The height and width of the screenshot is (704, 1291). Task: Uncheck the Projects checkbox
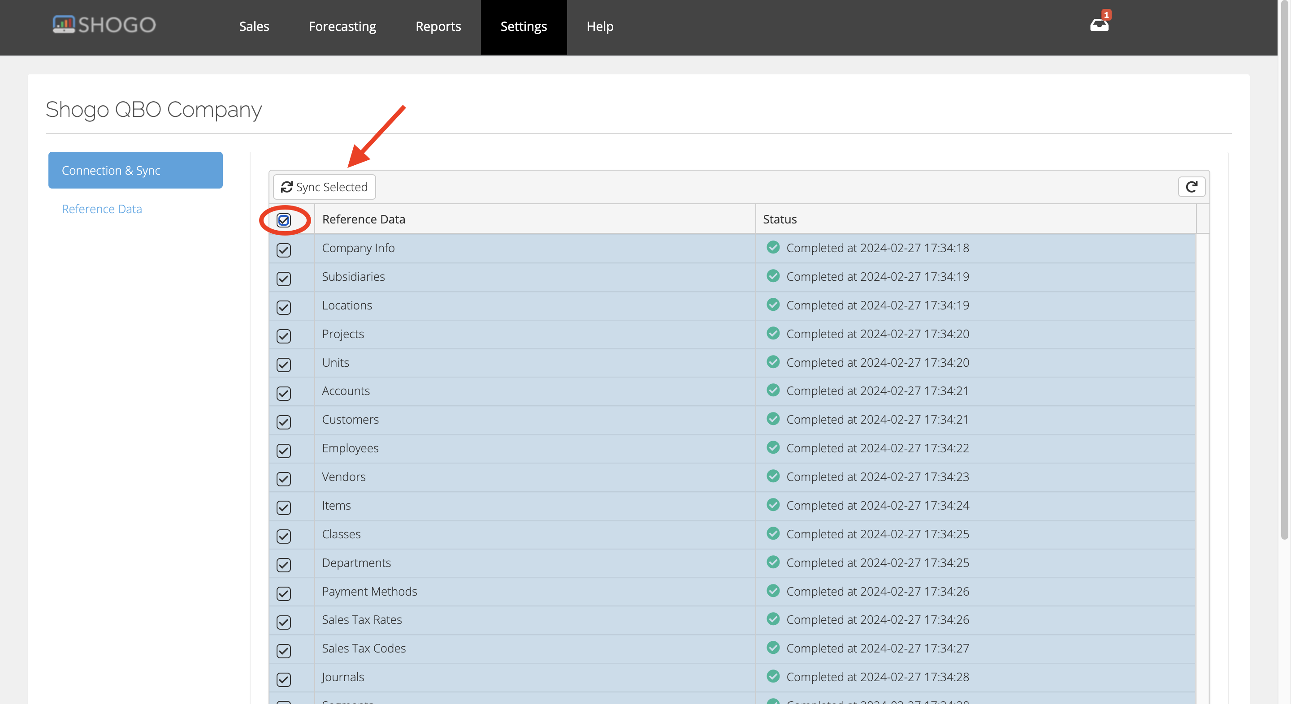click(284, 335)
